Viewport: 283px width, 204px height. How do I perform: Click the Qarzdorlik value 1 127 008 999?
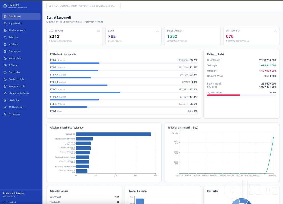click(268, 71)
